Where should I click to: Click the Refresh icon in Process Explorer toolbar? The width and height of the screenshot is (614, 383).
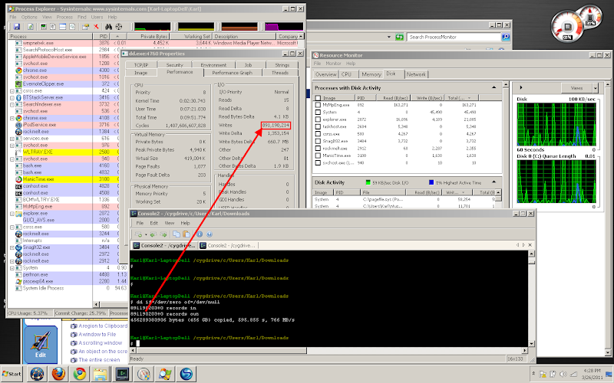point(30,27)
